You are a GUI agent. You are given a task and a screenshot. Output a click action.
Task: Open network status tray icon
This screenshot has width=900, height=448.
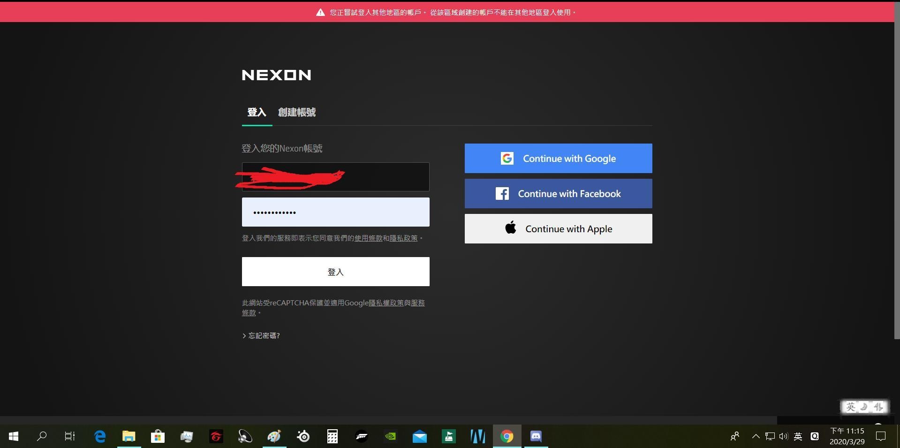coord(770,436)
